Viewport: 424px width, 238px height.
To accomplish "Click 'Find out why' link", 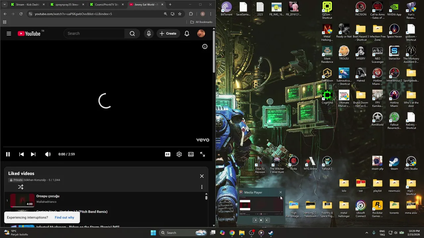I will [x=65, y=218].
